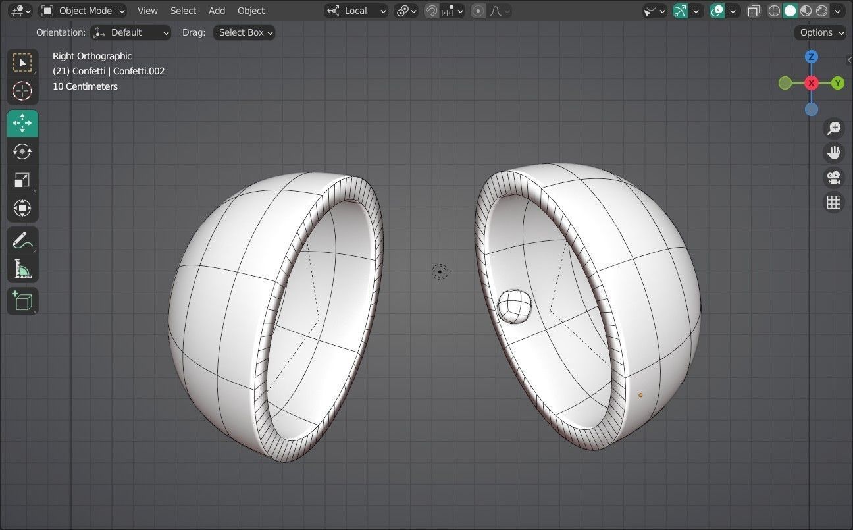Switch perspective/orthographic with grid icon
The height and width of the screenshot is (530, 853).
[x=834, y=202]
